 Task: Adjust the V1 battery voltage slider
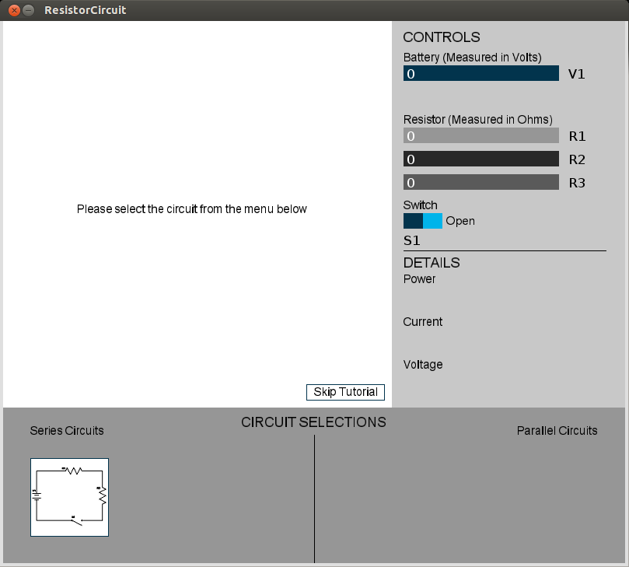tap(481, 73)
